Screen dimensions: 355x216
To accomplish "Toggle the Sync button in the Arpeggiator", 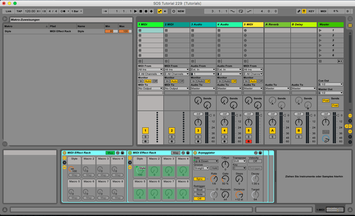I will [199, 179].
